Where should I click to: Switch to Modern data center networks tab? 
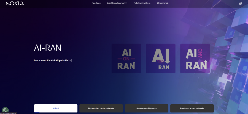pyautogui.click(x=101, y=108)
